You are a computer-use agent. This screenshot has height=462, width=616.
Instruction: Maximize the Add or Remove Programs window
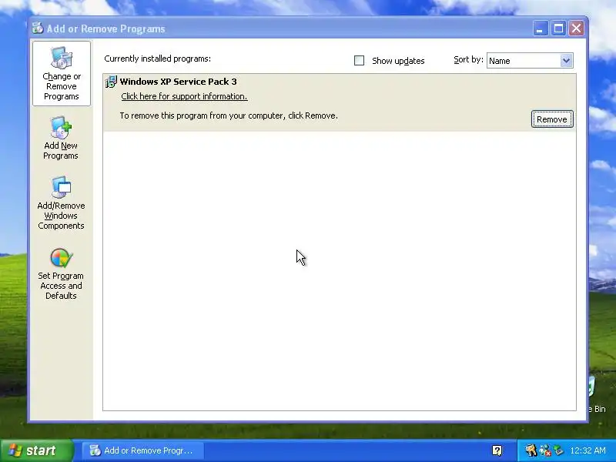(558, 28)
